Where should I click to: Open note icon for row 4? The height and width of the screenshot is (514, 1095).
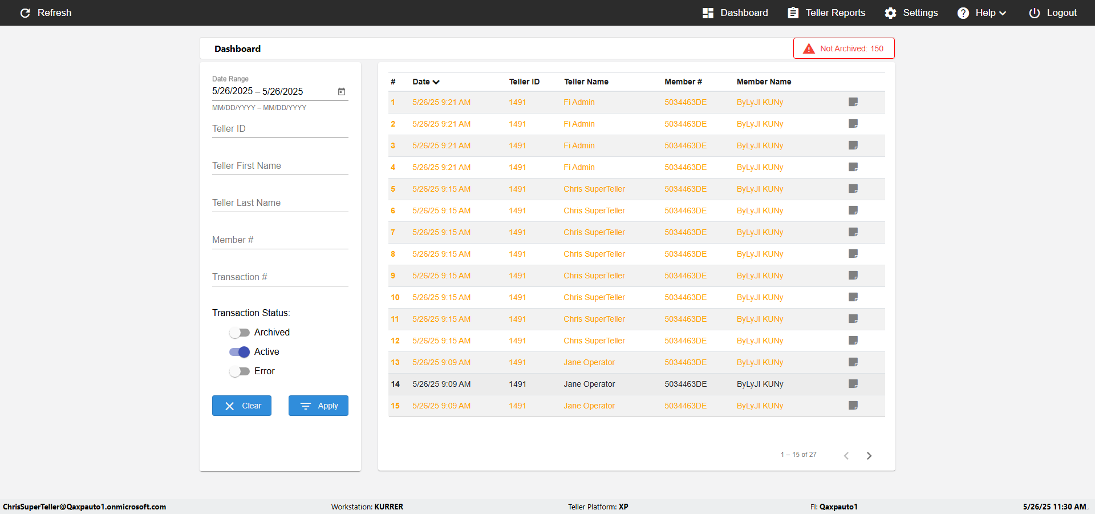tap(853, 167)
